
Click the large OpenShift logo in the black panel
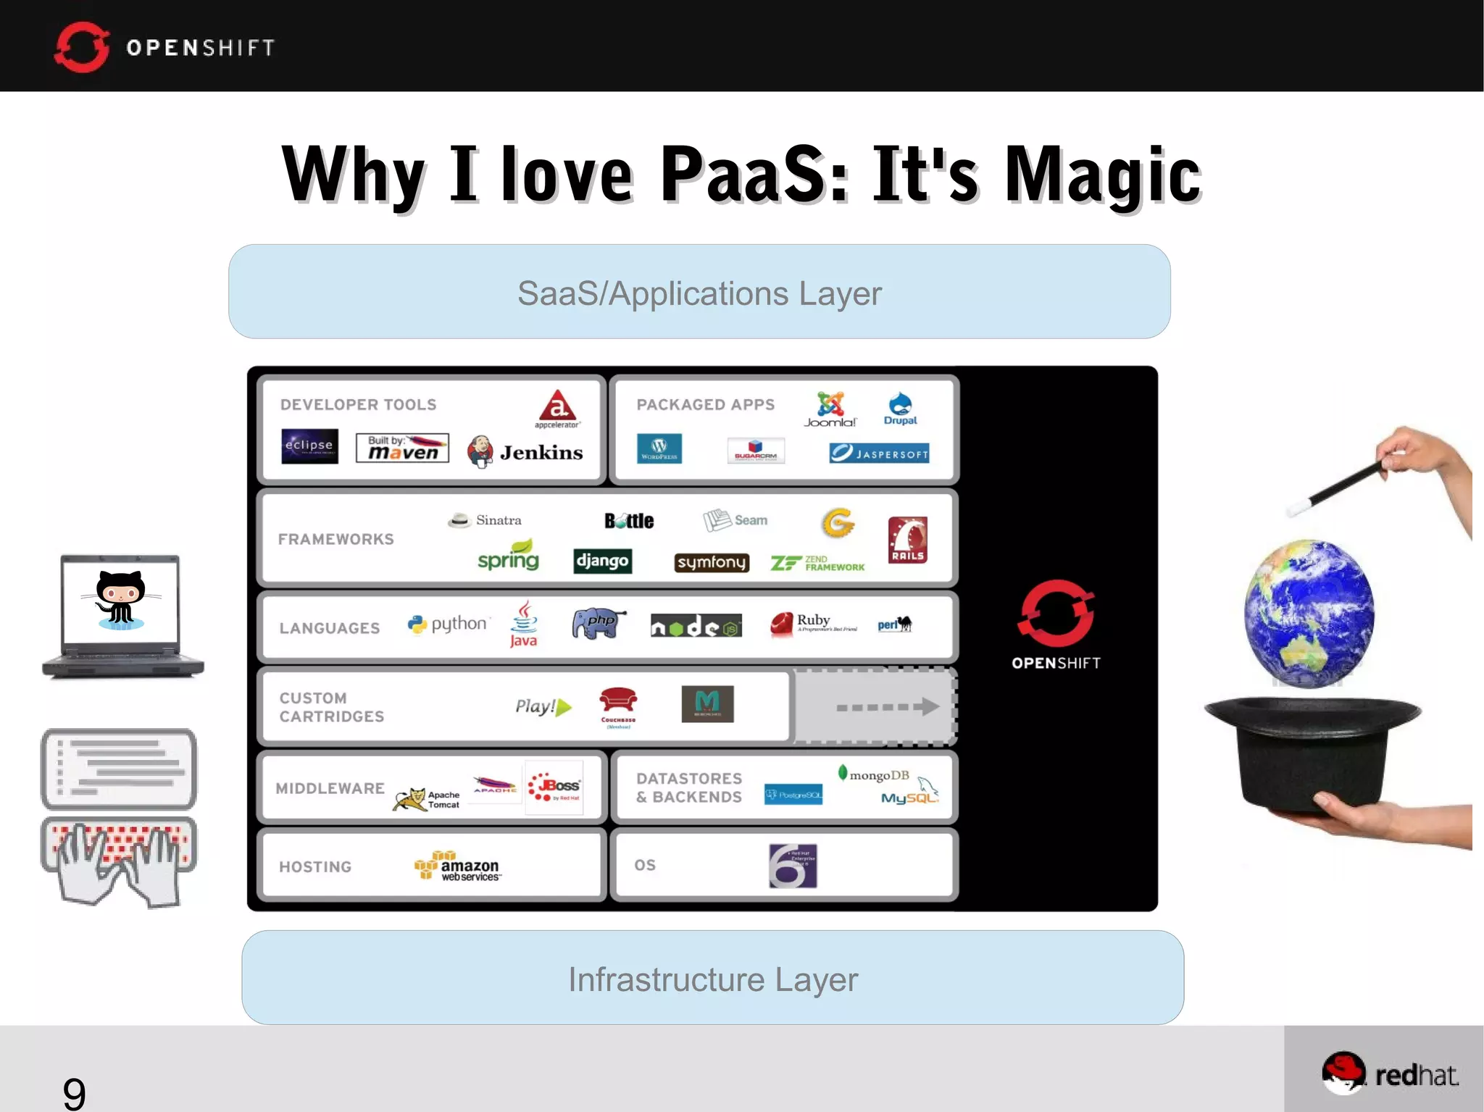[1056, 624]
